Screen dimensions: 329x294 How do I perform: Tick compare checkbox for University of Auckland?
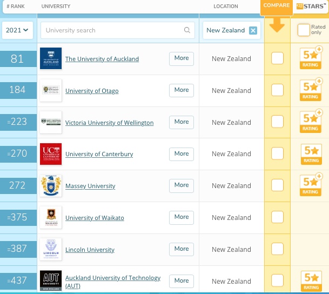pos(277,58)
